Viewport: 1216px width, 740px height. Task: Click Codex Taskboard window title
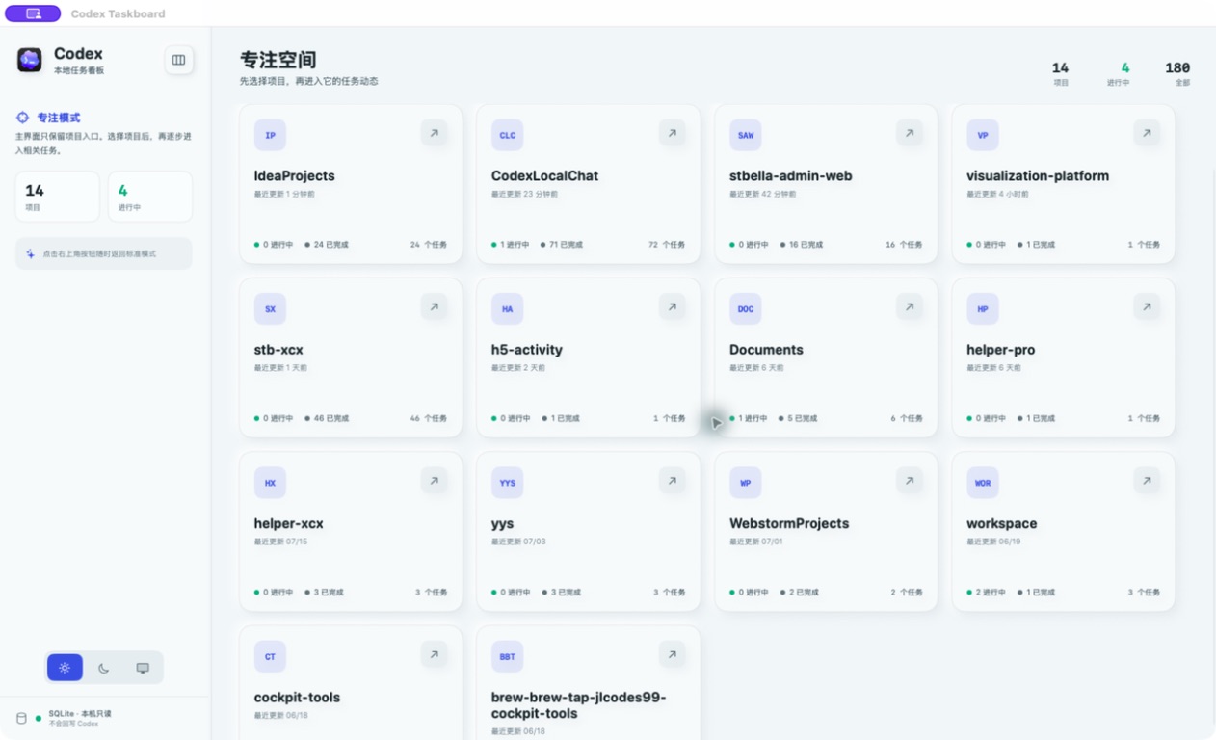118,13
